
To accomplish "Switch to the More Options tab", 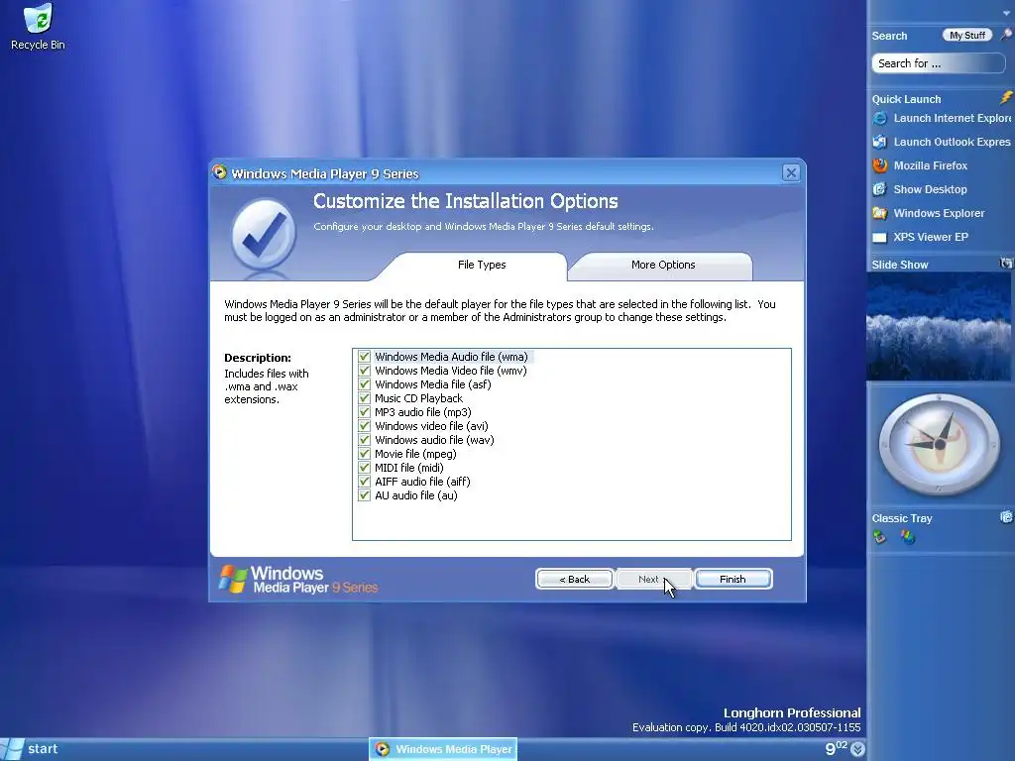I will pos(663,266).
